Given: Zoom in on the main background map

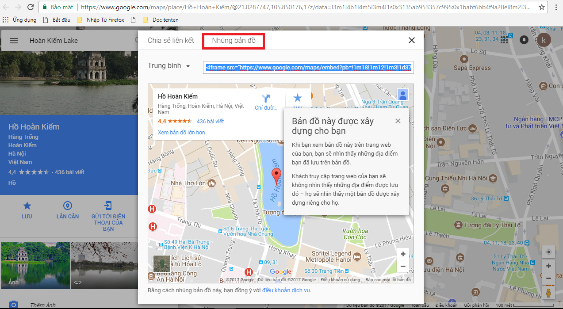Looking at the screenshot, I should tap(548, 266).
